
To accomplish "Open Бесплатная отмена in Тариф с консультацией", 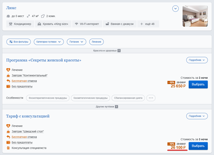I will tap(24, 137).
